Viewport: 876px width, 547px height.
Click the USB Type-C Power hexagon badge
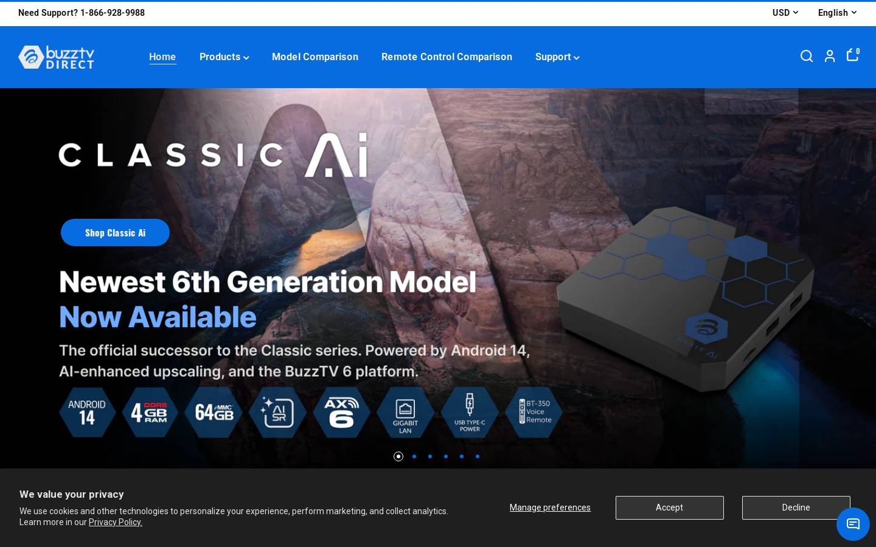(470, 412)
